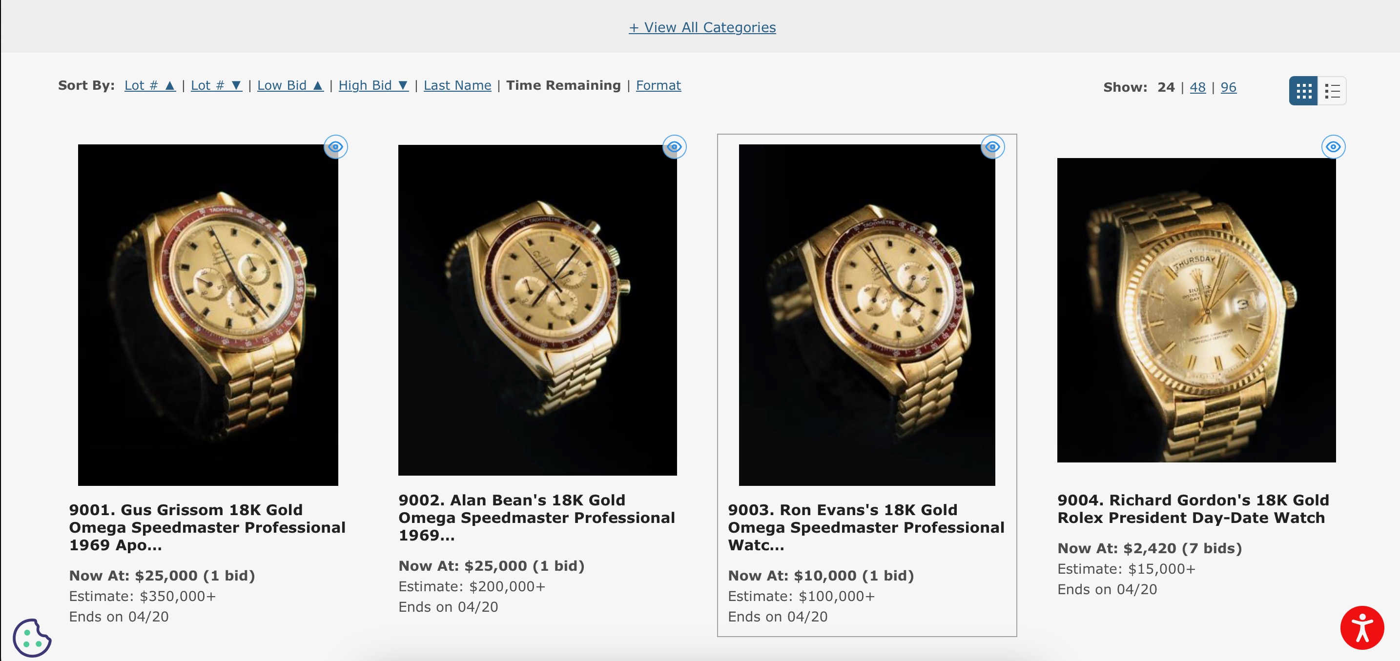1400x661 pixels.
Task: Switch to grid view layout
Action: click(x=1303, y=91)
